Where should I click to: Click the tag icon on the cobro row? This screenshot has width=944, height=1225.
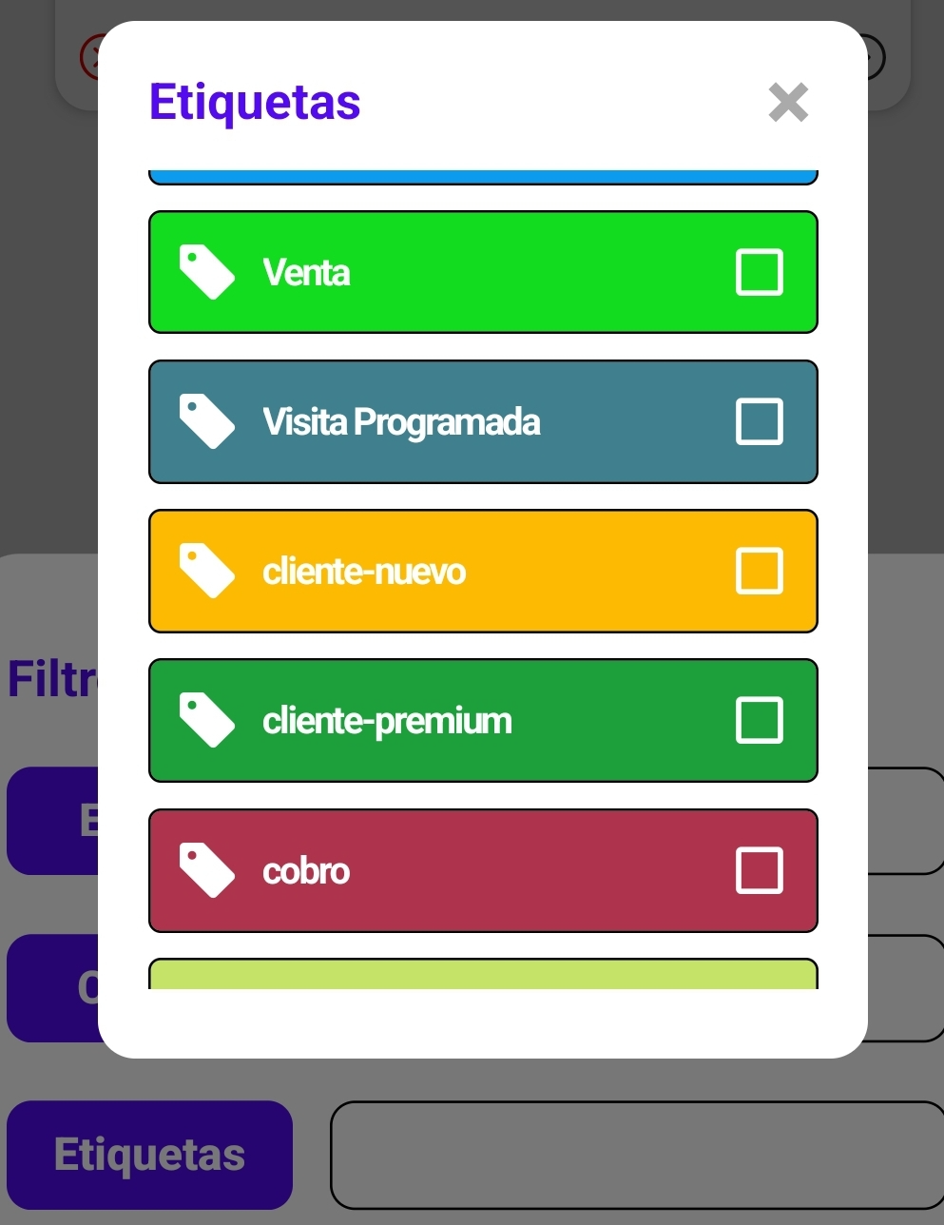click(206, 869)
